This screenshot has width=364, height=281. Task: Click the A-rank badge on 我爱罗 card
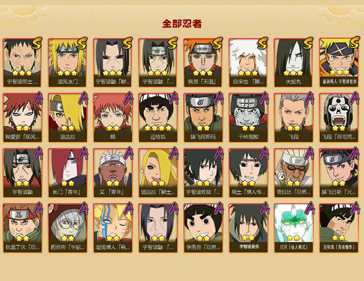click(37, 98)
